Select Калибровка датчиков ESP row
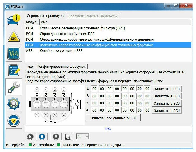Screen dimensions: 196x152 click(x=108, y=51)
